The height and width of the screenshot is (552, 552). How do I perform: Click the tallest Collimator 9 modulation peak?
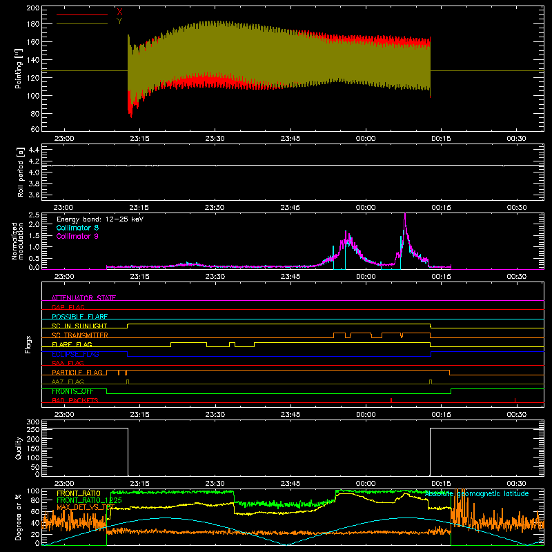coord(405,215)
